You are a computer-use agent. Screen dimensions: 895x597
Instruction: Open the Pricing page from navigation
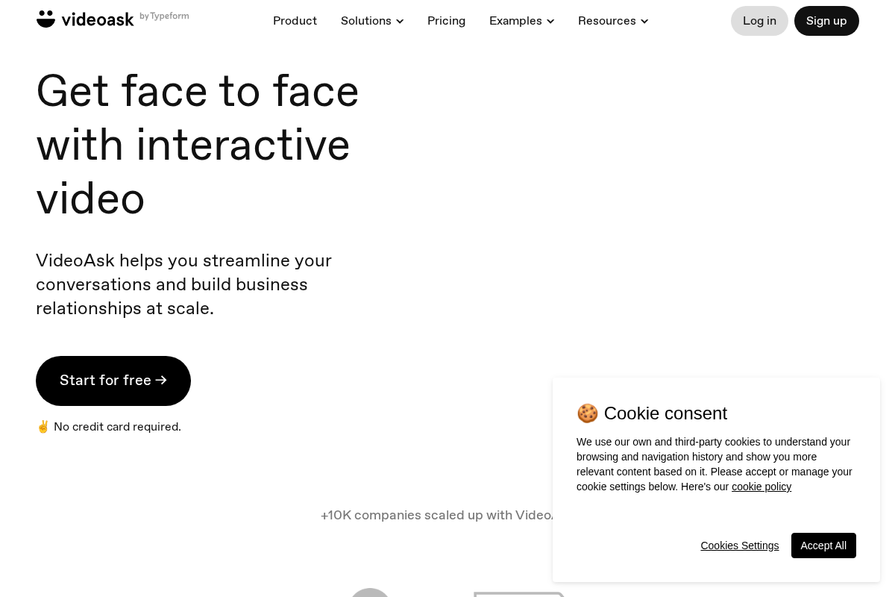446,21
